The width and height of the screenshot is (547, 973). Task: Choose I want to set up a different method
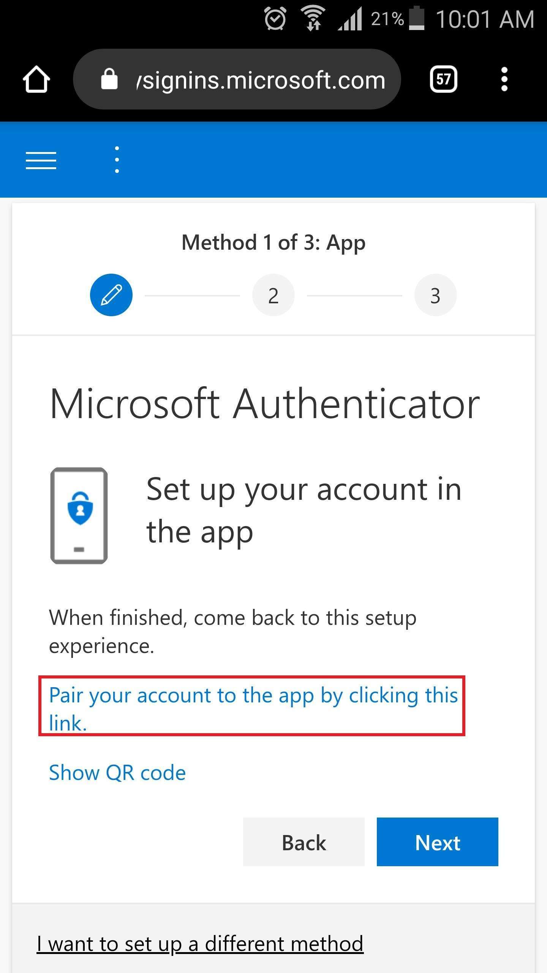coord(200,944)
